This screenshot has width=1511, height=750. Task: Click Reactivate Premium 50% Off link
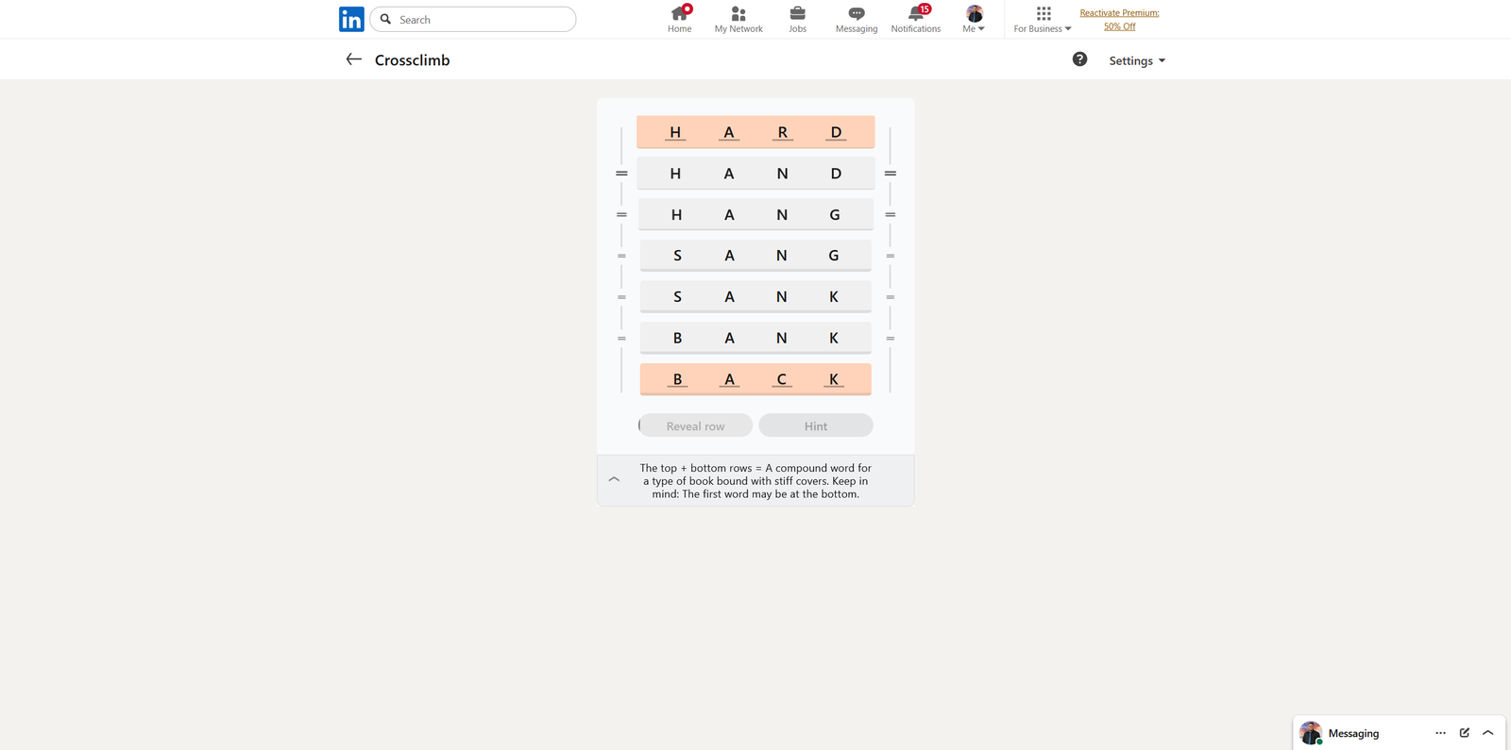(x=1120, y=19)
